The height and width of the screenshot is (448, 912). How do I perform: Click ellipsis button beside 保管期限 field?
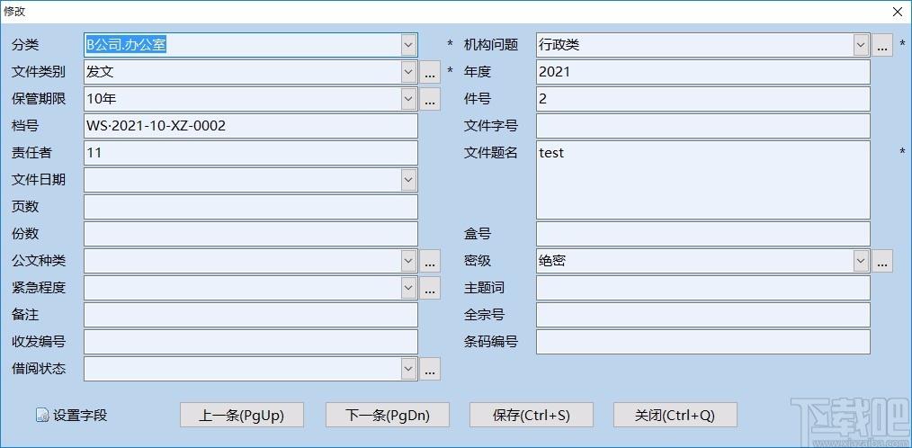tap(431, 99)
